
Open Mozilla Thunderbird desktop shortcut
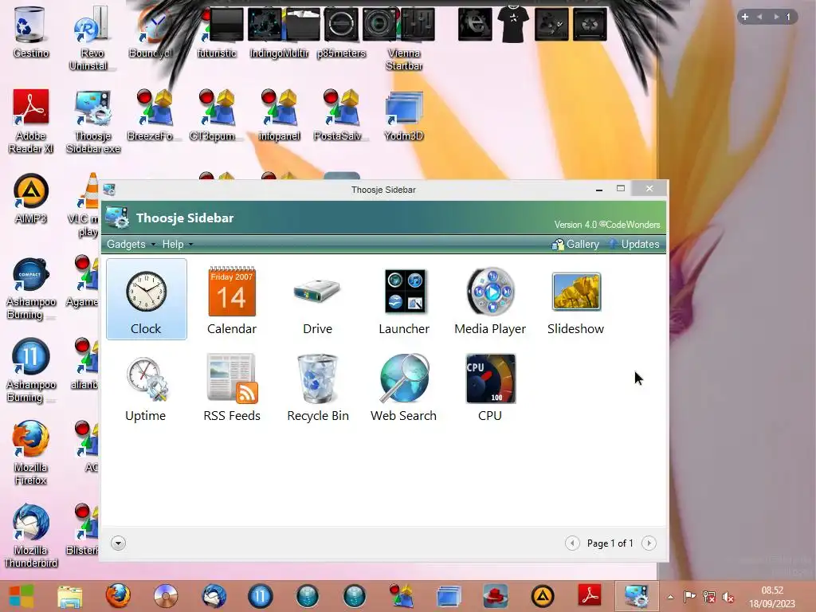31,535
